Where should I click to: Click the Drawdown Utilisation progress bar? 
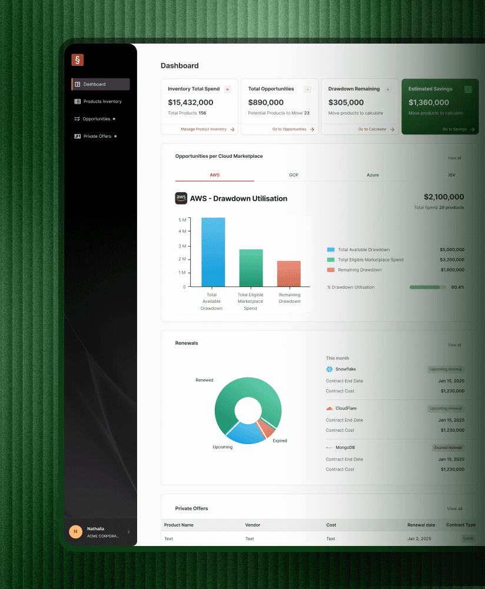point(426,287)
